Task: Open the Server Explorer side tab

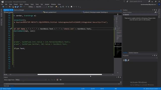Action: pyautogui.click(x=2, y=13)
